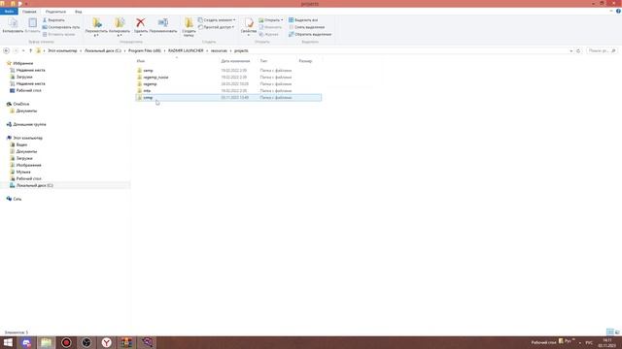Open Yandex browser from taskbar
The width and height of the screenshot is (622, 349).
tap(106, 342)
